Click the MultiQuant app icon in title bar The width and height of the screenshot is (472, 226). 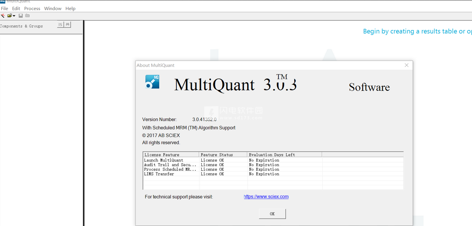[2, 1]
